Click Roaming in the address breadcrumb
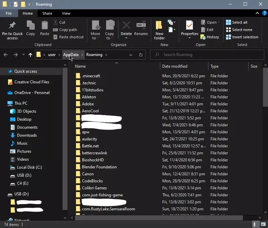Image resolution: width=268 pixels, height=228 pixels. click(94, 55)
